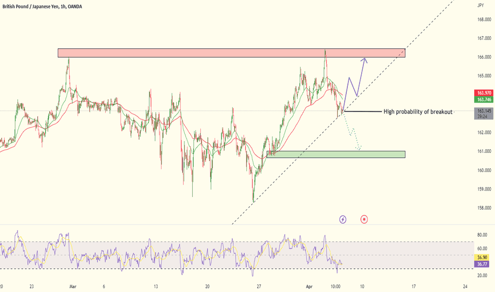Click the 166.000 price axis label
495x292 pixels.
484,57
